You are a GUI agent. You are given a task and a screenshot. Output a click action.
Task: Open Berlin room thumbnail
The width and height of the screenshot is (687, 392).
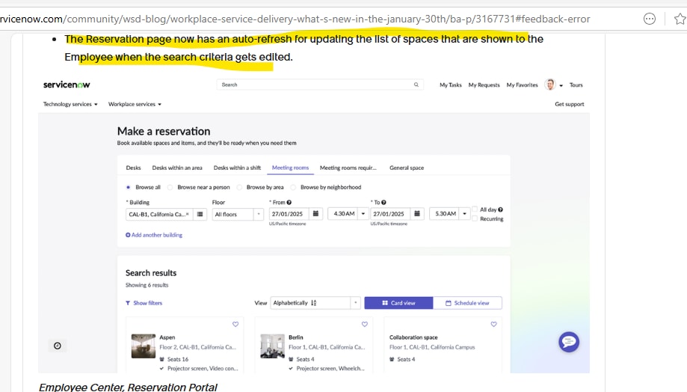tap(273, 346)
